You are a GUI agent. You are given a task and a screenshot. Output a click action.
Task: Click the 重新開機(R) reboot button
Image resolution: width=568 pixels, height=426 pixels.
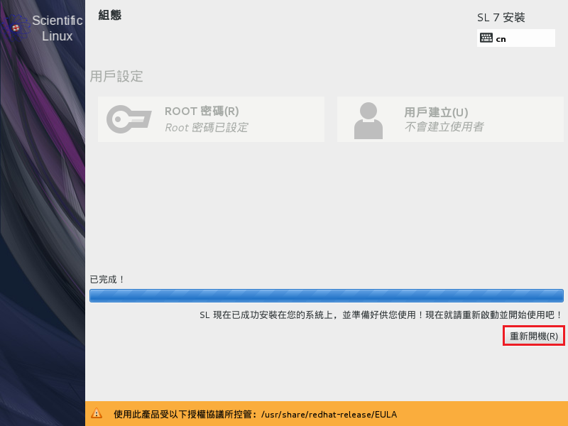click(534, 336)
